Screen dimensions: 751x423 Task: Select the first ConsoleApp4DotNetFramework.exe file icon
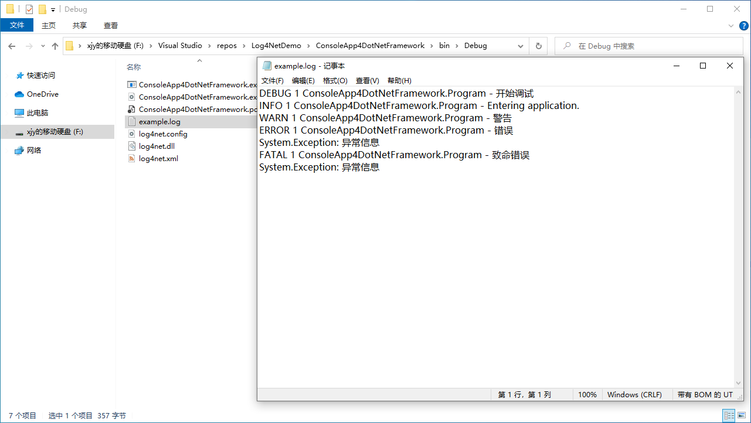click(x=132, y=85)
